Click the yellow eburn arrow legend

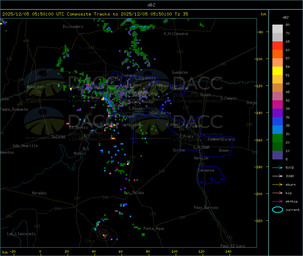(x=277, y=185)
